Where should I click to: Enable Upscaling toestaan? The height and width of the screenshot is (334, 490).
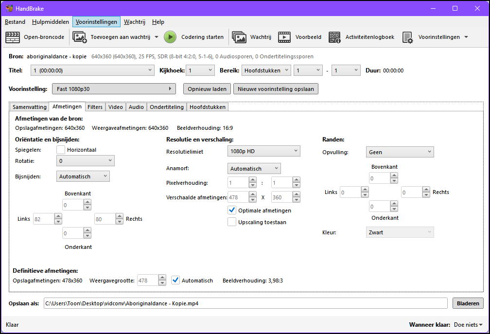tap(232, 222)
